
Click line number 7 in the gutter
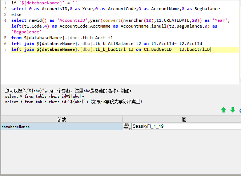pyautogui.click(x=5, y=49)
